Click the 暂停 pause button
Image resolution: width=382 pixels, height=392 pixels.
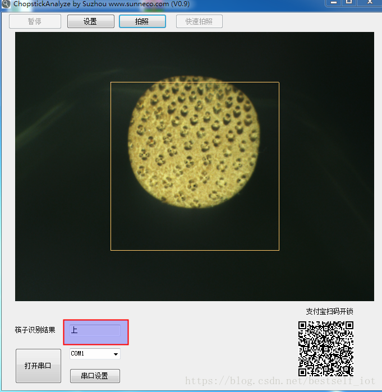point(35,21)
